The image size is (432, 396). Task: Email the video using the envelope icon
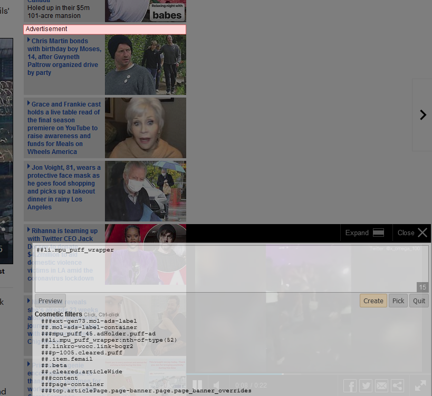point(381,385)
